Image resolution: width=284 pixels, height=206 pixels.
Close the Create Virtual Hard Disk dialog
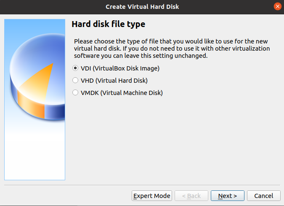coord(277,6)
